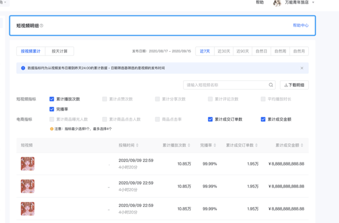Expand the 万能青年旅店 account dropdown arrow
339x223 pixels.
pos(313,3)
